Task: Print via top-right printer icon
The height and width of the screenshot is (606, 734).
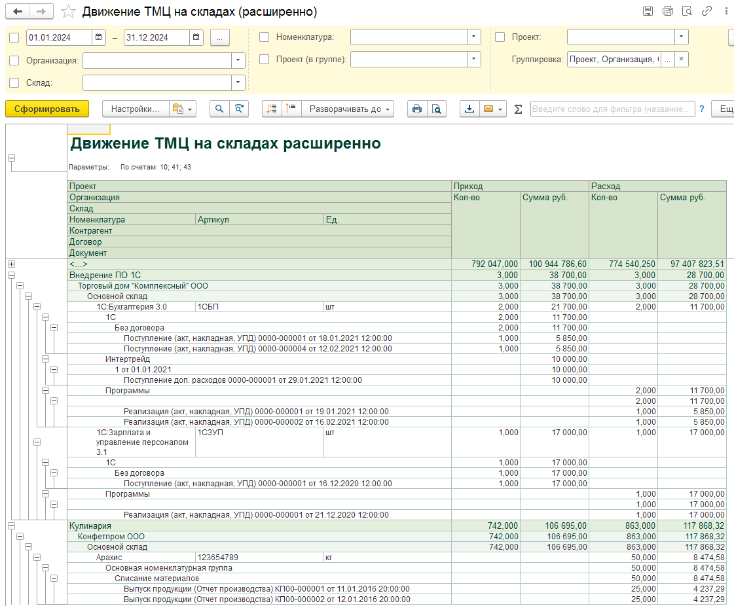Action: point(667,11)
